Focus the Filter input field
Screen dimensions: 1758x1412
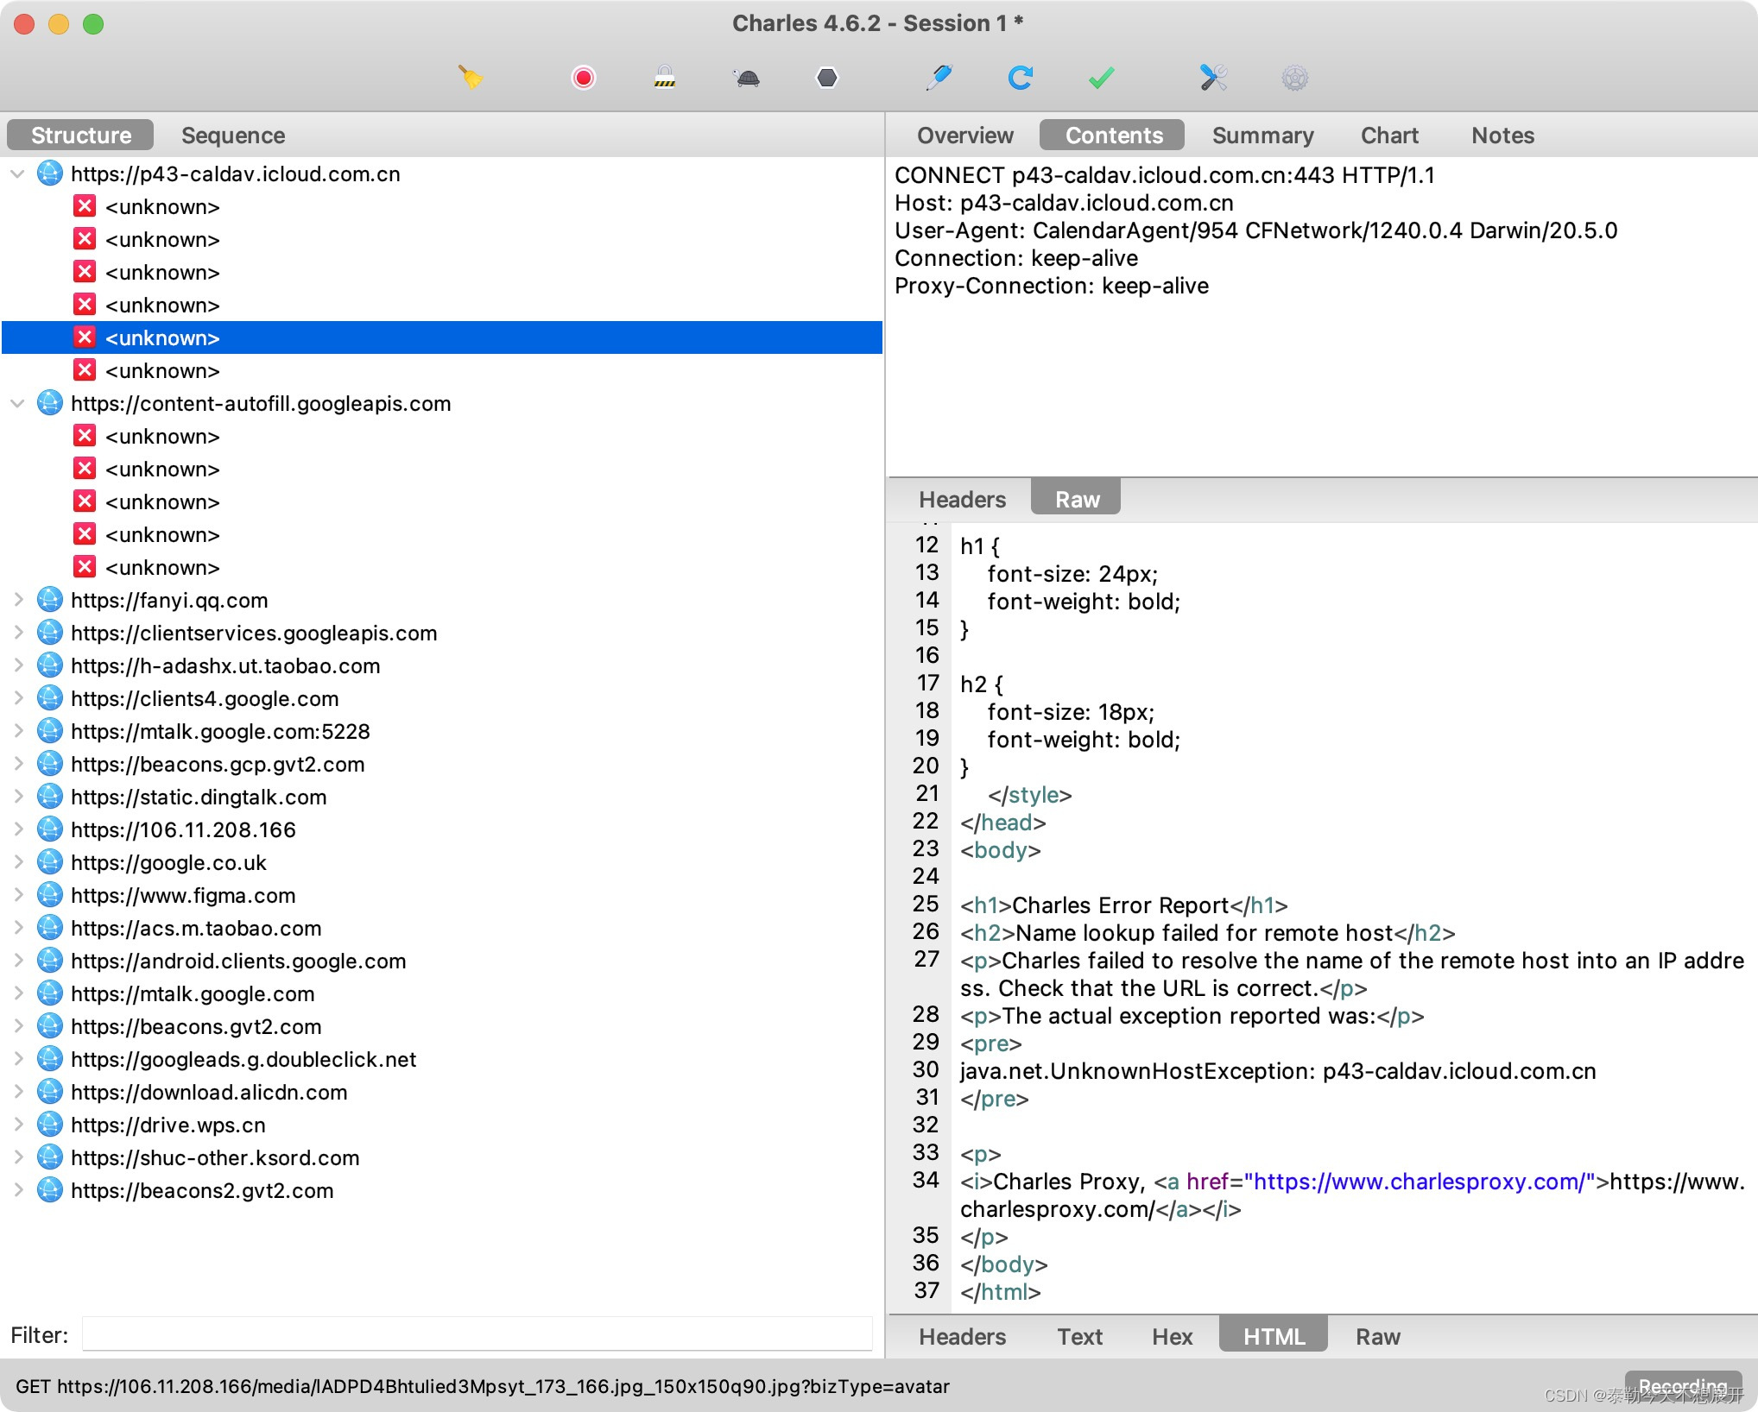477,1335
